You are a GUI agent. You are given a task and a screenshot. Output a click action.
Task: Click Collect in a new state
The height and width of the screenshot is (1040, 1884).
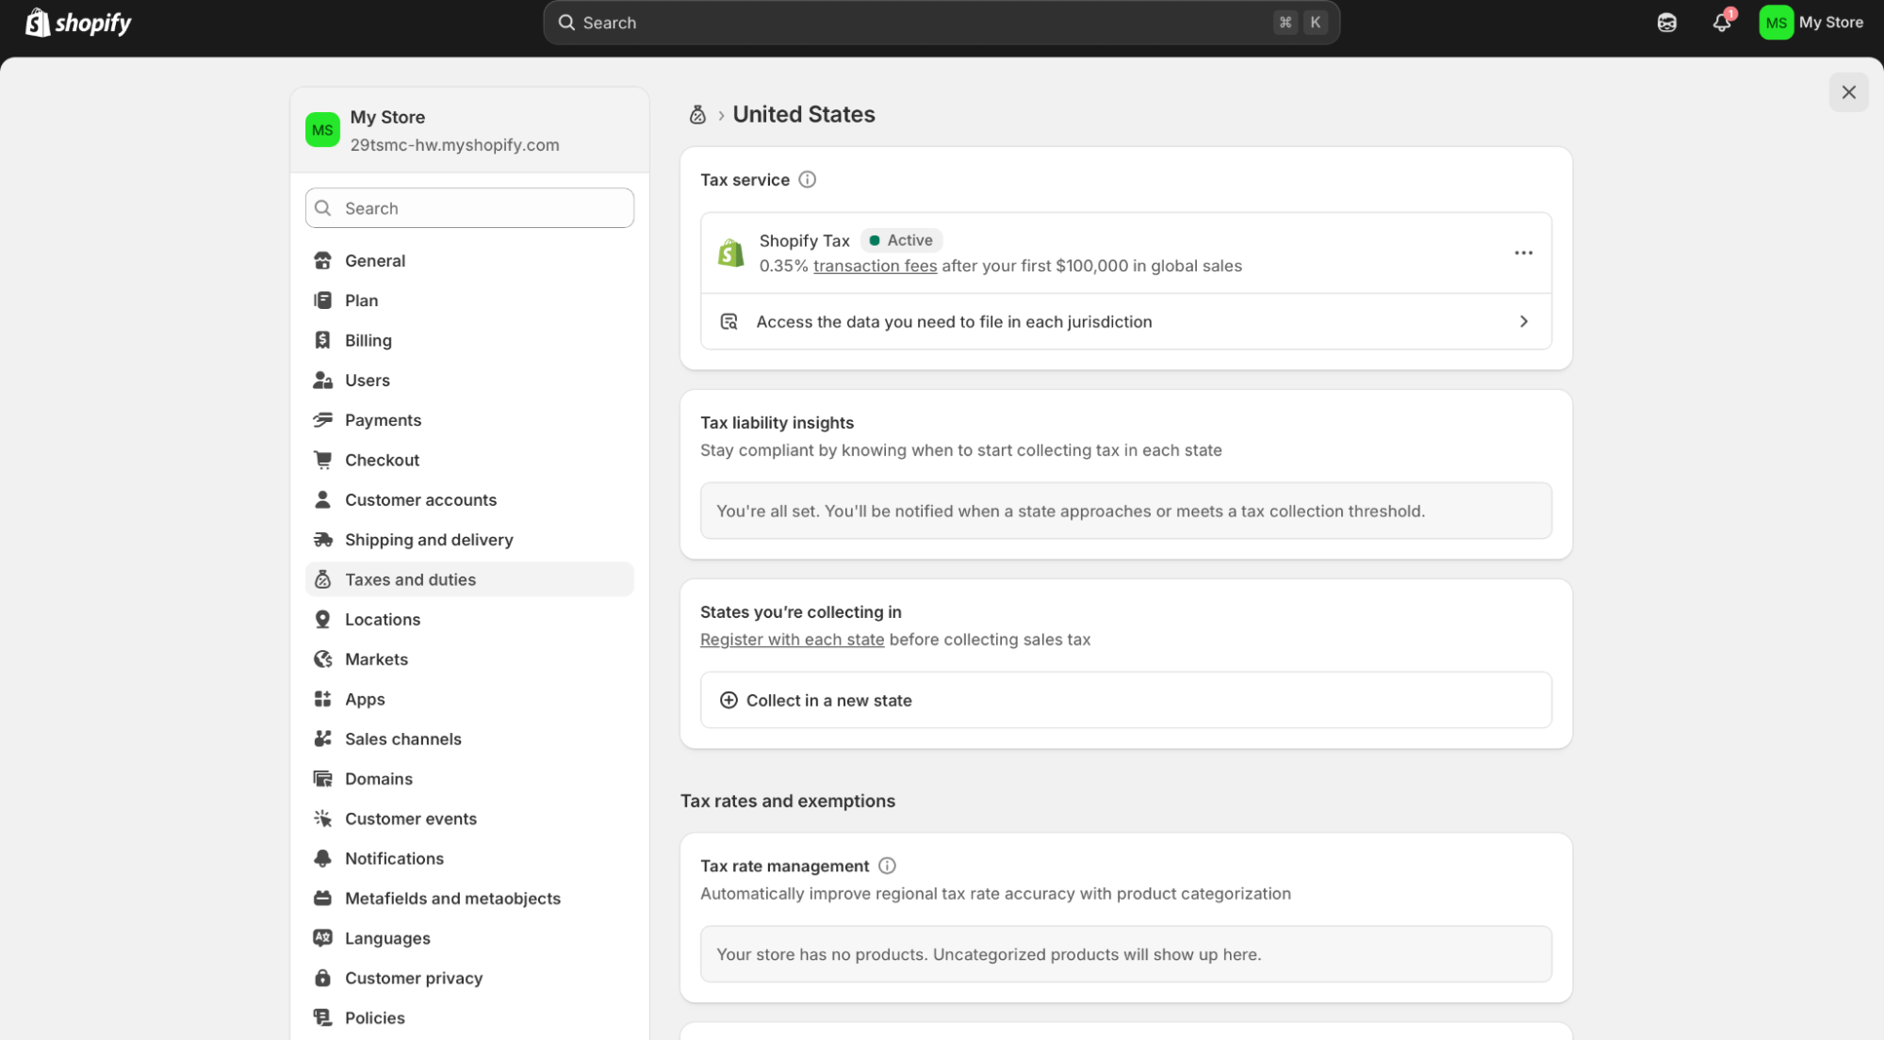[1125, 700]
